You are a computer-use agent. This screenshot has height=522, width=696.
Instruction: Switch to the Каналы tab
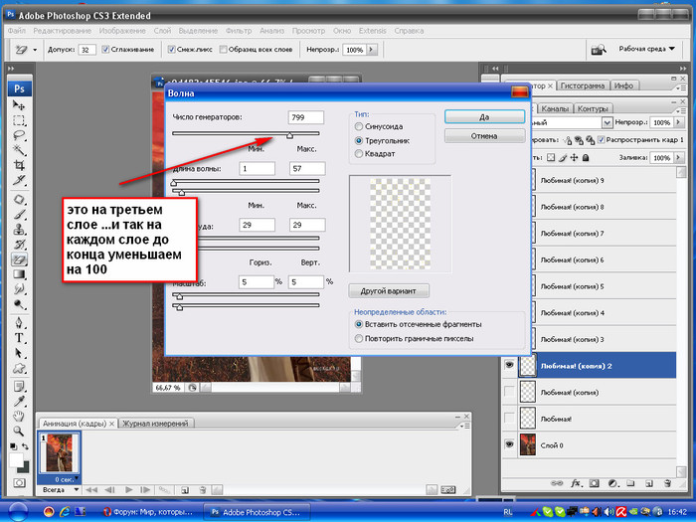point(555,108)
